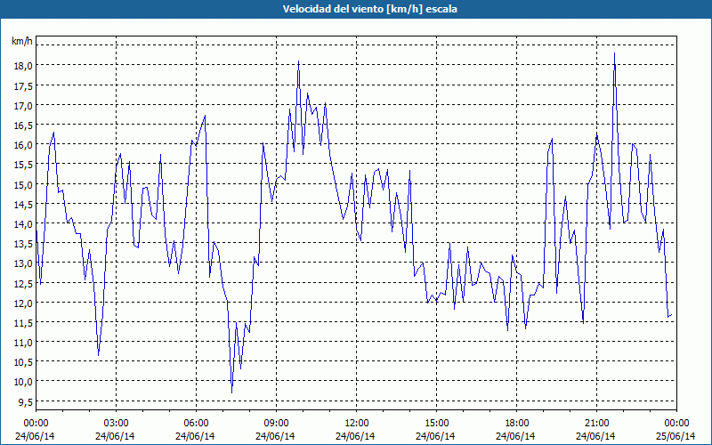
Task: Select the 06:00 time label
Action: click(x=196, y=424)
